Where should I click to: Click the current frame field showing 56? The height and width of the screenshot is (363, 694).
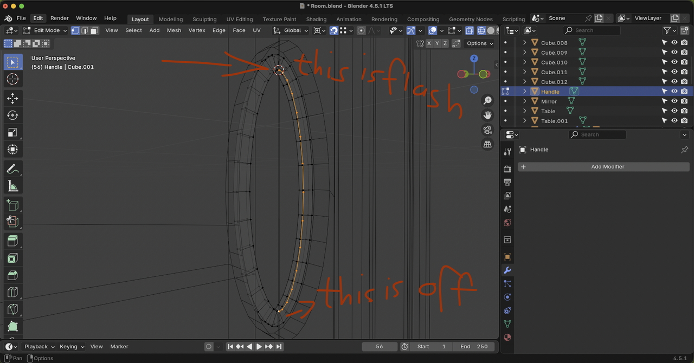pyautogui.click(x=380, y=347)
